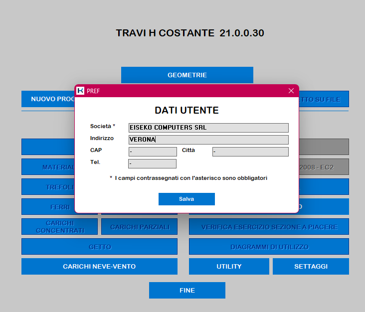Image resolution: width=365 pixels, height=312 pixels.
Task: Click the K logo in PREF title bar
Action: pyautogui.click(x=80, y=91)
